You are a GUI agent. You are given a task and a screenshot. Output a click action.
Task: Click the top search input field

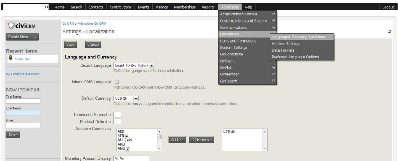coord(24,7)
